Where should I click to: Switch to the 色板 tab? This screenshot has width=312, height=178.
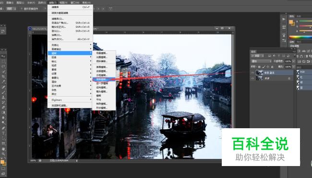click(299, 16)
